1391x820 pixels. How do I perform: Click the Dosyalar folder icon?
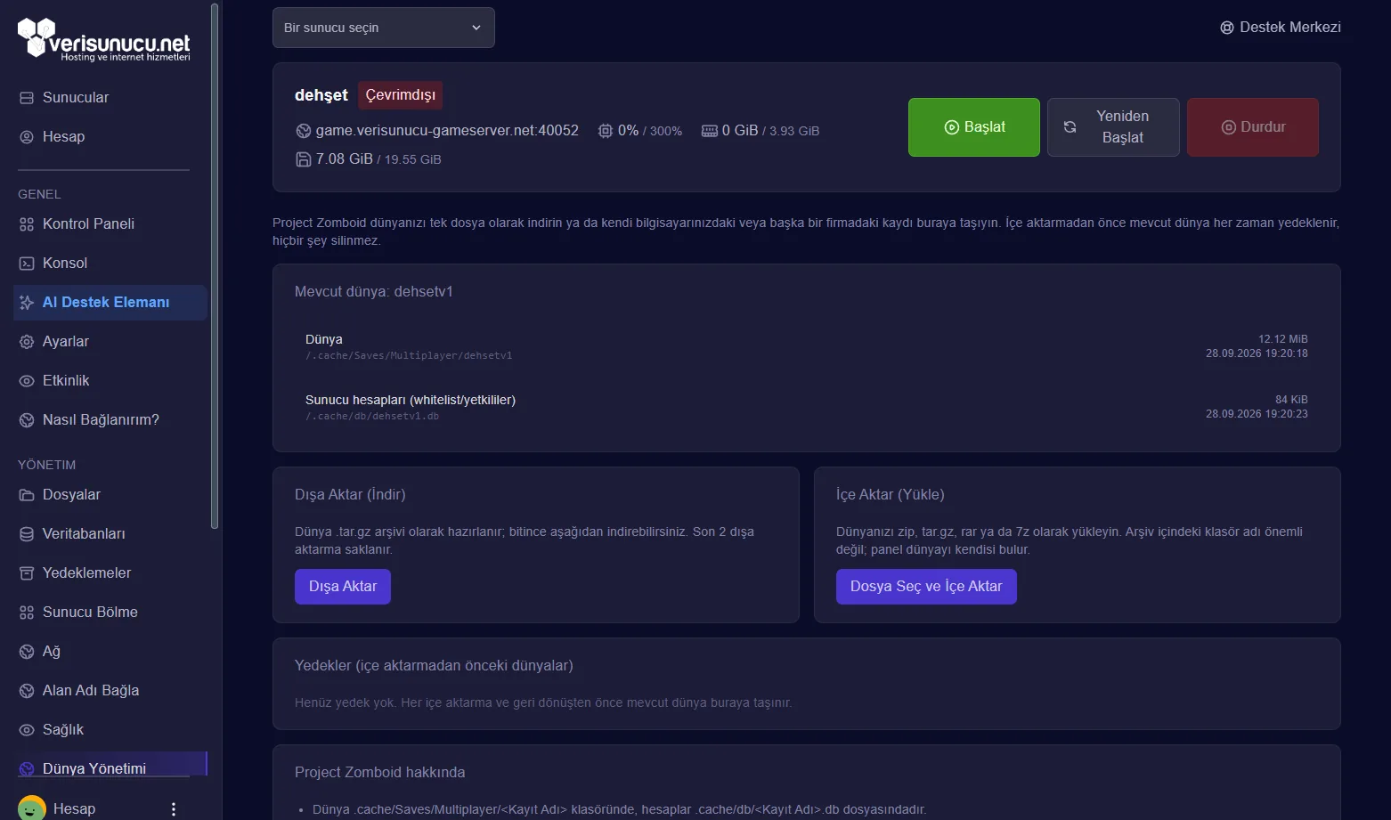27,495
